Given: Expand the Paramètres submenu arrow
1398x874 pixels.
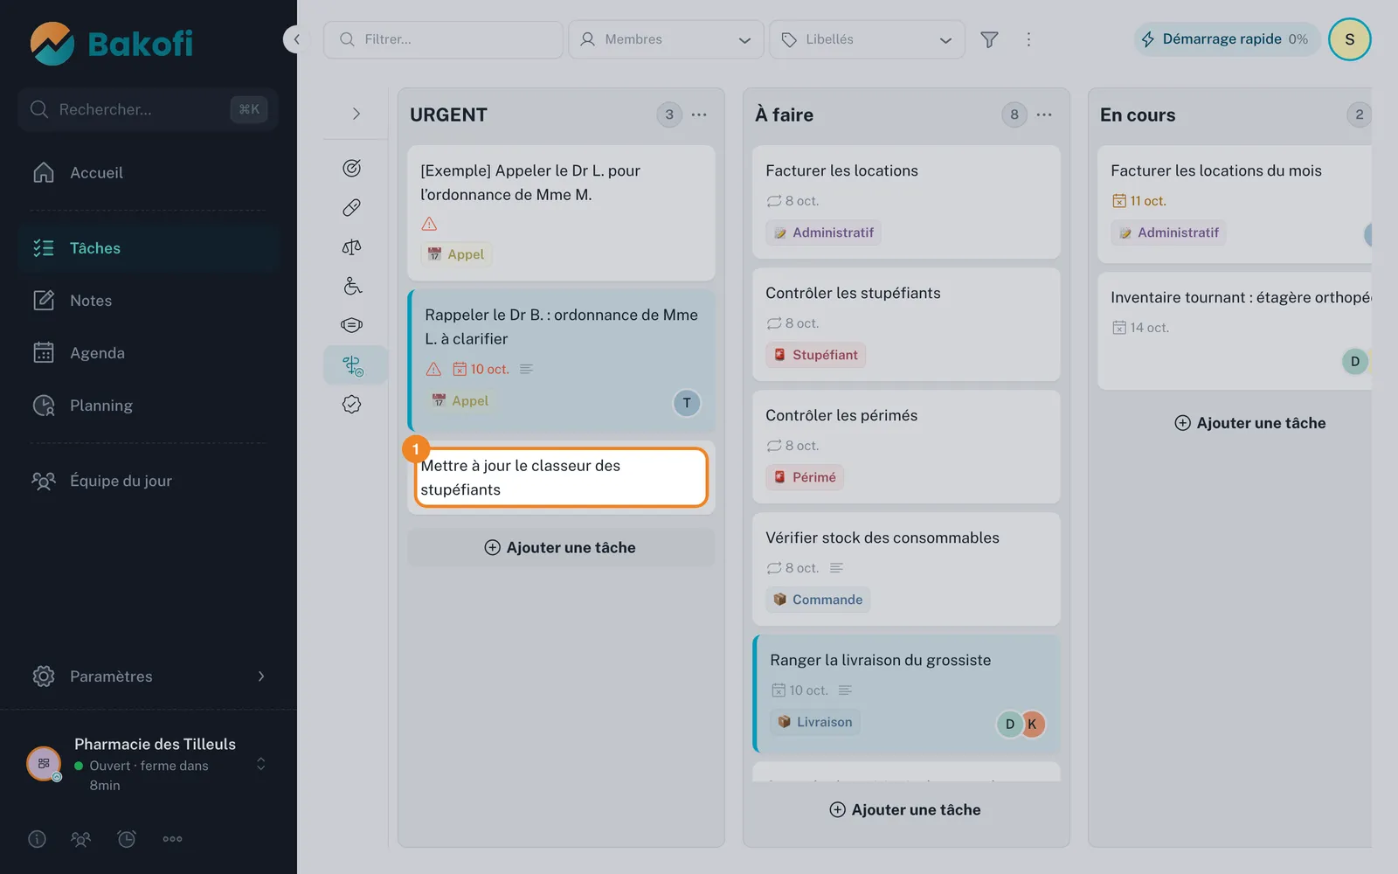Looking at the screenshot, I should (261, 676).
